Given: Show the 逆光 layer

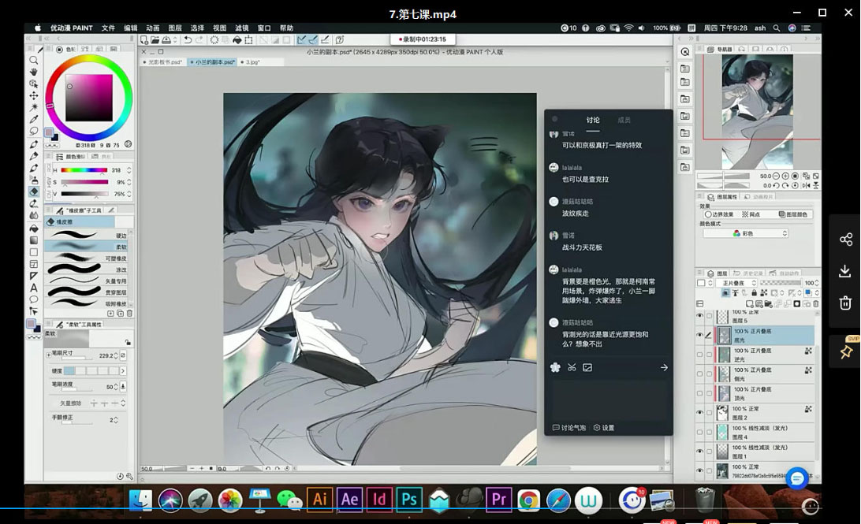Looking at the screenshot, I should click(x=699, y=355).
